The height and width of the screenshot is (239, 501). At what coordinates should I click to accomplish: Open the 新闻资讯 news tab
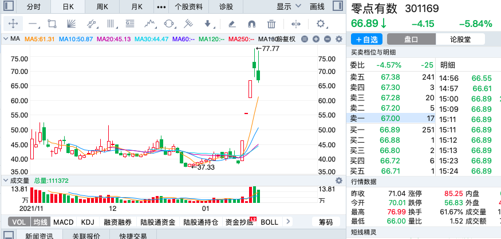click(38, 236)
